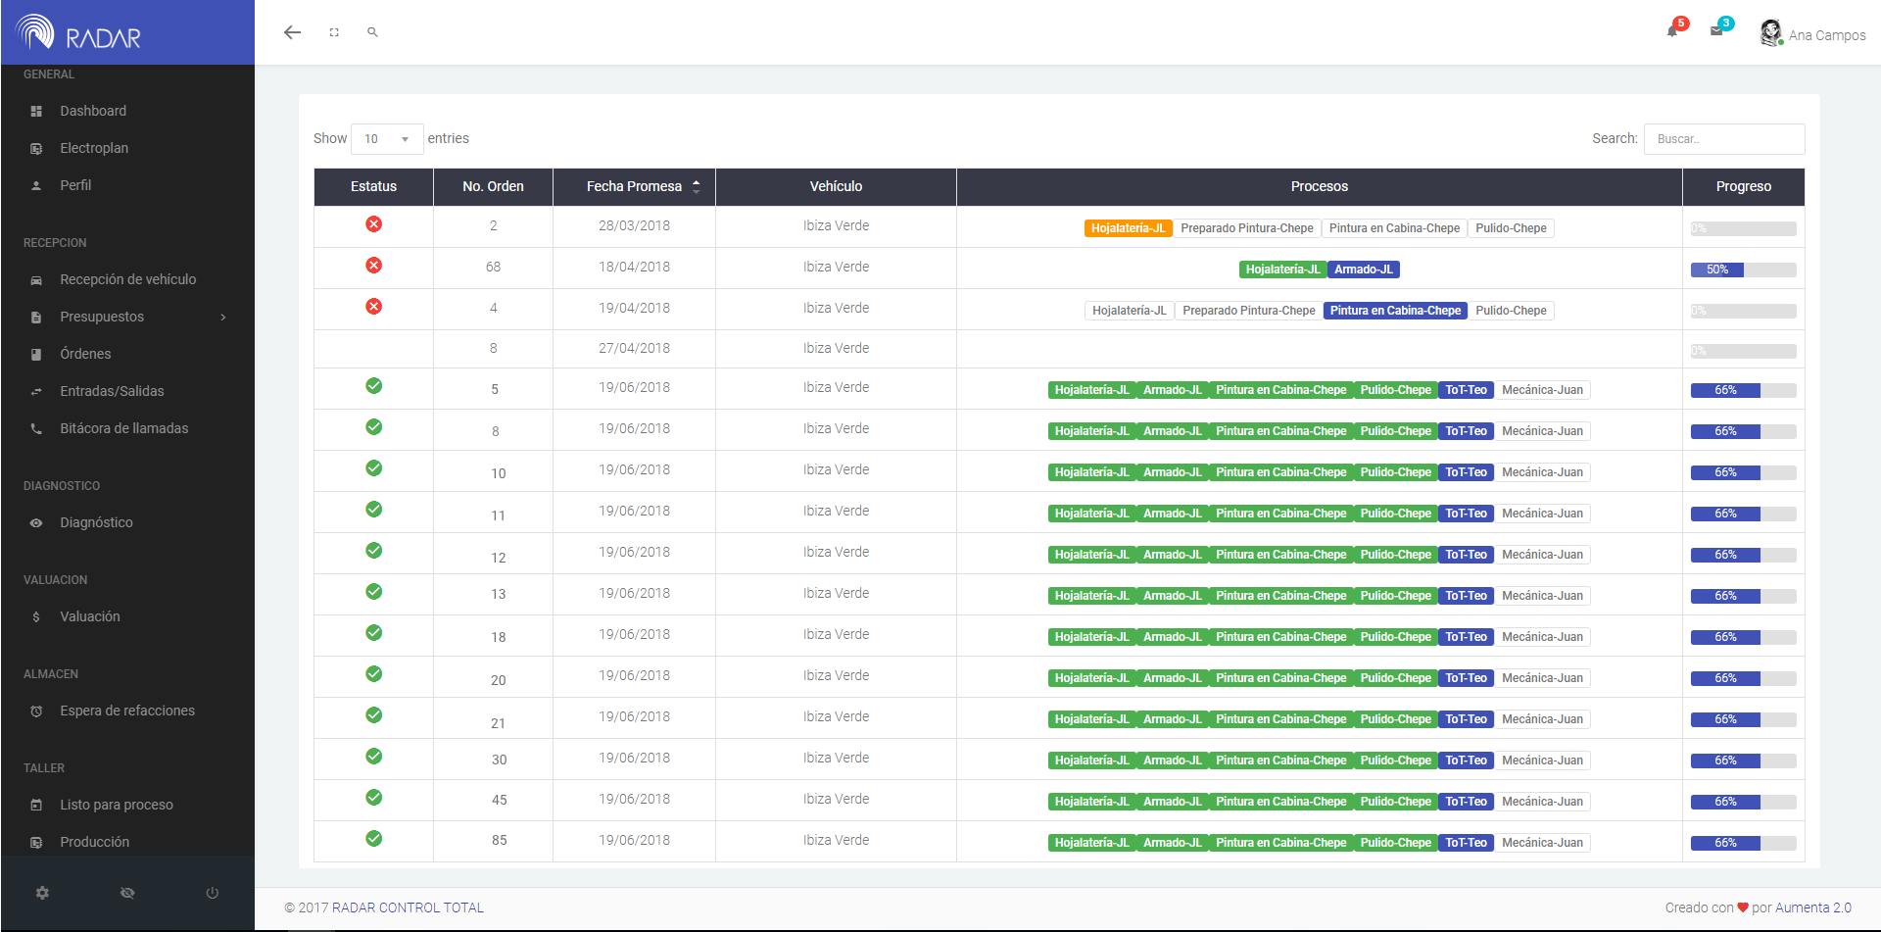Click the 50% progress bar
The width and height of the screenshot is (1881, 932).
(1743, 270)
